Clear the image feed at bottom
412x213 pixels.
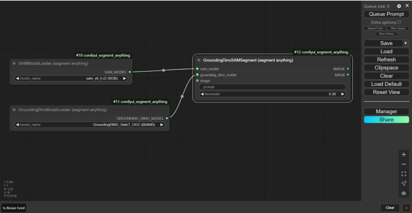point(390,208)
